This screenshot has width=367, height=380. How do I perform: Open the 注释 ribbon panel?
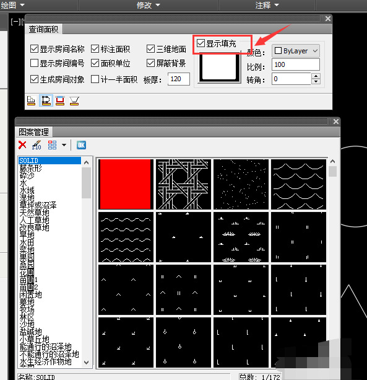pos(267,5)
